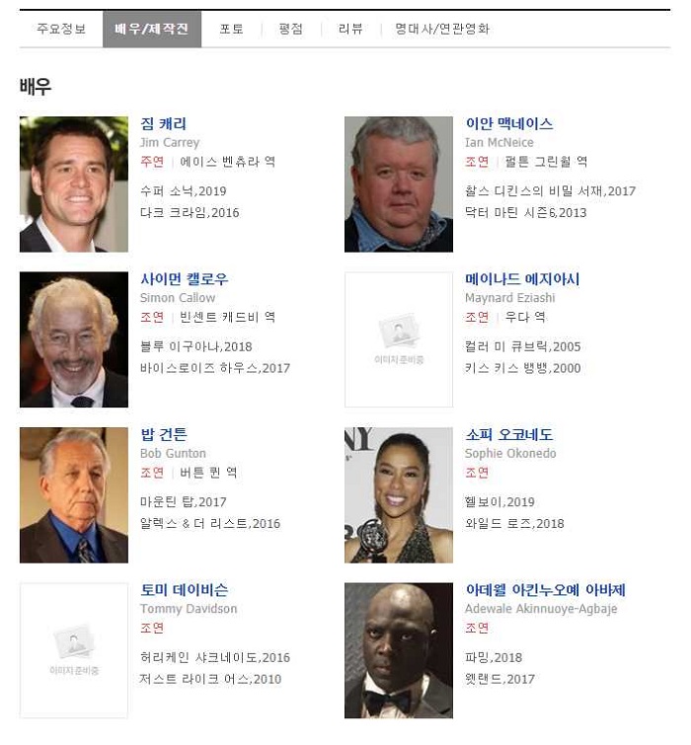Switch to the 주요정보 tab
Viewport: 691px width, 745px height.
pyautogui.click(x=61, y=29)
